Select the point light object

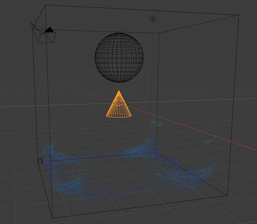point(153,19)
